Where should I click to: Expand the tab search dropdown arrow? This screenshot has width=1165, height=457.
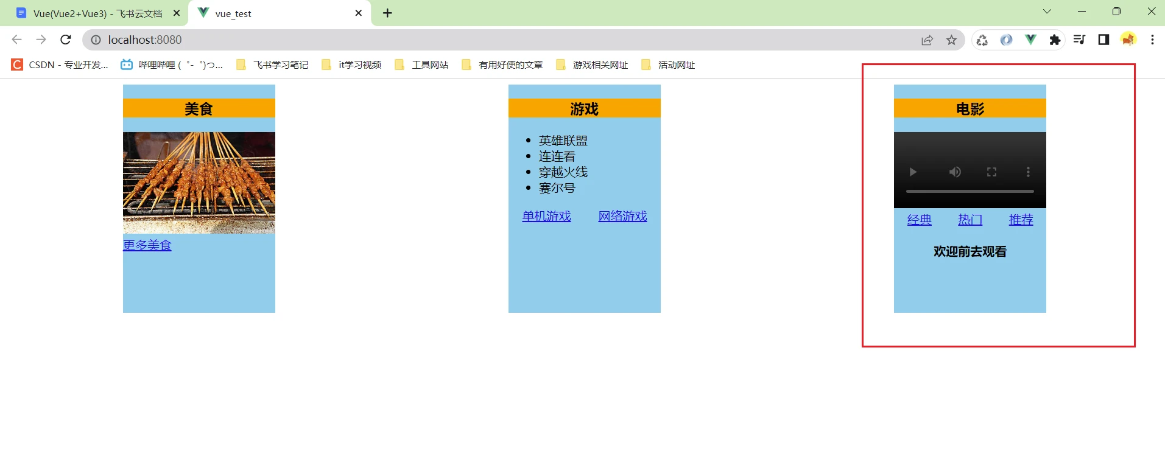point(1047,12)
